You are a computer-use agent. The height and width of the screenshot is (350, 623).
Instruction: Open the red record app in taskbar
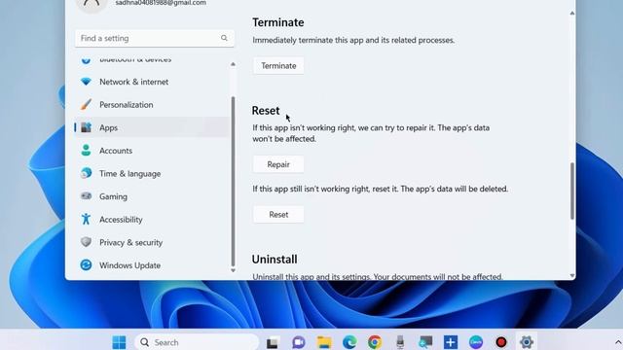point(501,342)
